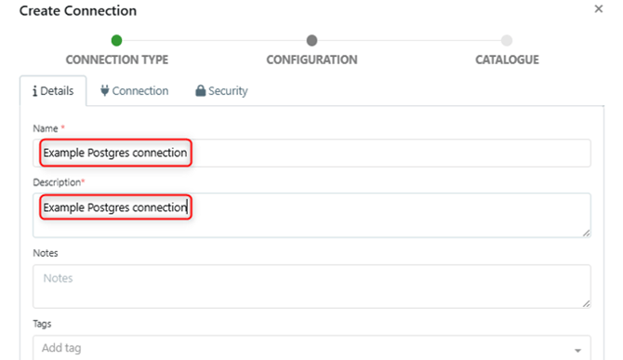Viewport: 623px width, 360px height.
Task: Select the gray Configuration step circle
Action: coord(311,40)
